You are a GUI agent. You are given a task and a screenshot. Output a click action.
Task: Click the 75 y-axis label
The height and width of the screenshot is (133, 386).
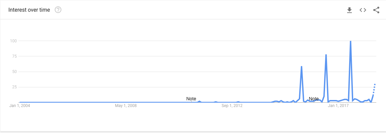[14, 56]
